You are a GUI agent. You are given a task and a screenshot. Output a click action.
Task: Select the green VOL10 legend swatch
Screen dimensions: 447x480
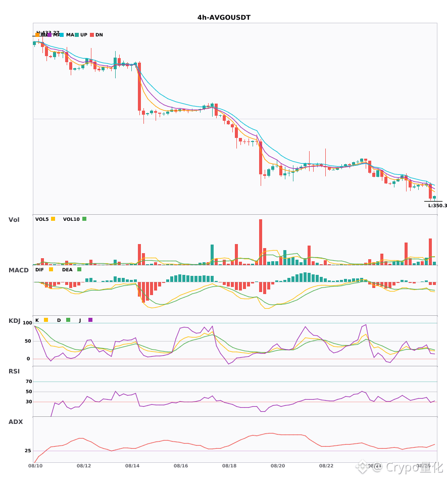(x=84, y=219)
